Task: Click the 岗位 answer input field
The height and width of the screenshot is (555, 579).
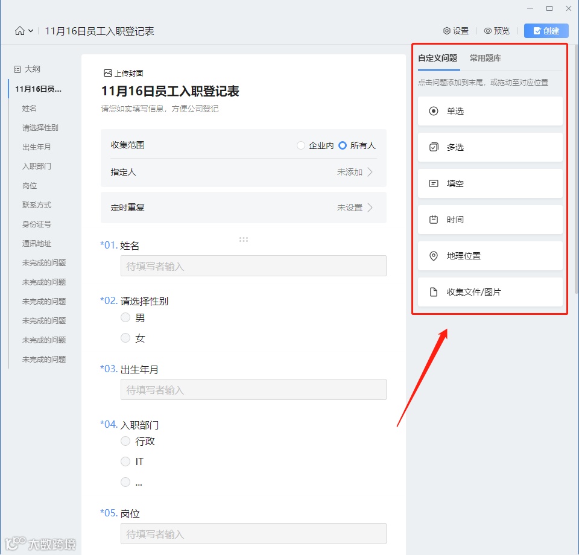Action: (x=253, y=533)
